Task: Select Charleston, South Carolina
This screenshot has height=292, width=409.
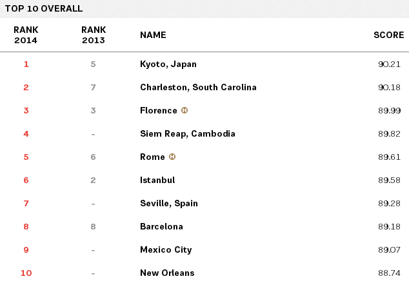Action: (x=198, y=87)
